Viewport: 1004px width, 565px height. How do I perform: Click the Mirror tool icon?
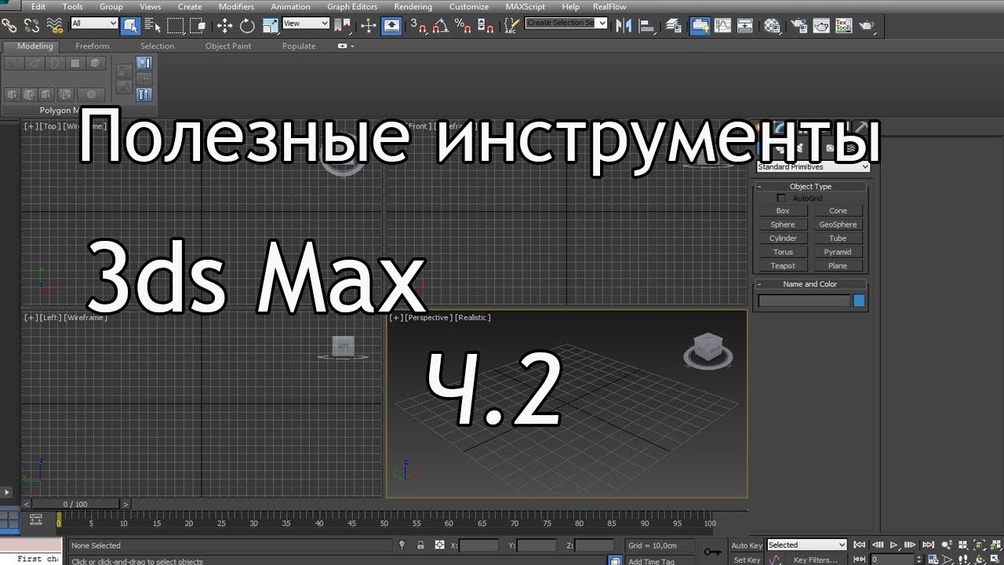point(624,25)
